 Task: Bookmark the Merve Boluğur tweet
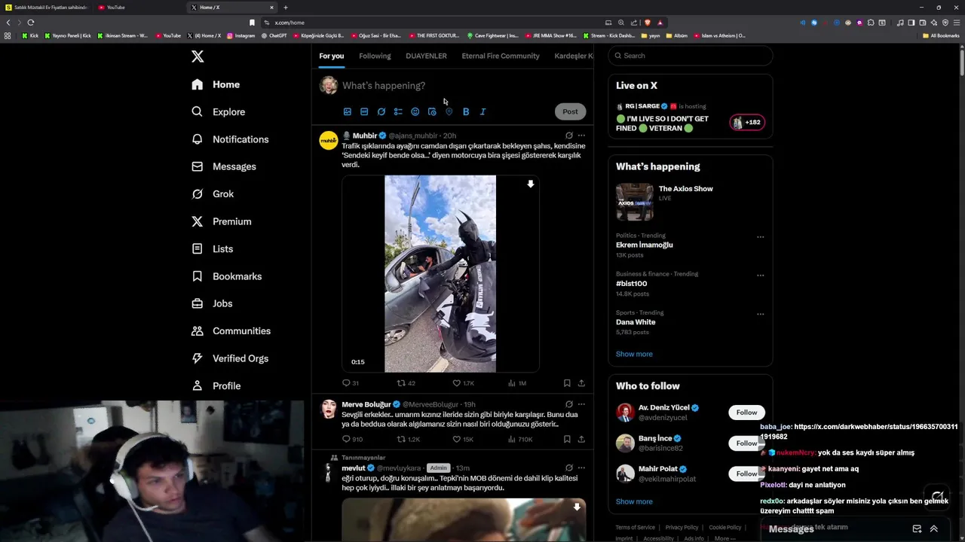[567, 439]
